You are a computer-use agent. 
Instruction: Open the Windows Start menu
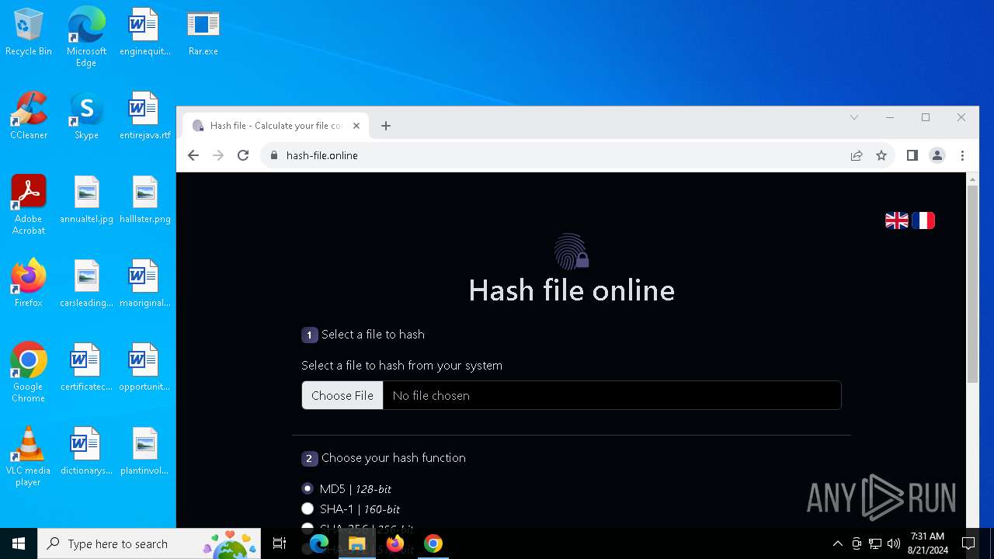(x=19, y=543)
